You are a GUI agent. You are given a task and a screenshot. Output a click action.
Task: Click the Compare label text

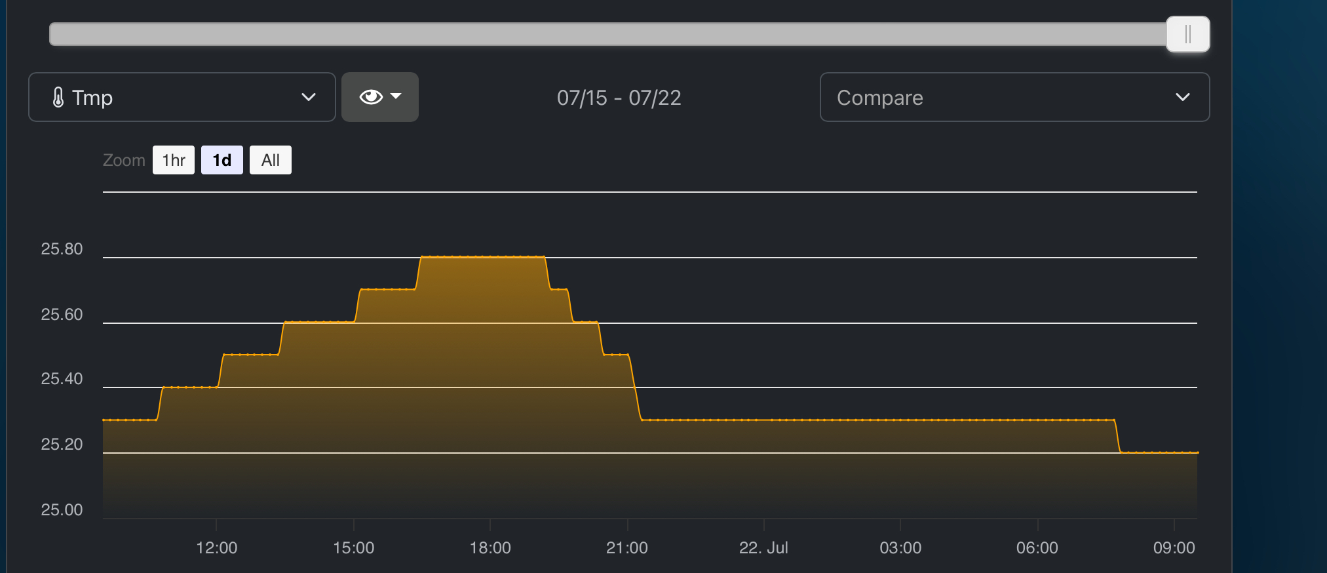click(879, 98)
